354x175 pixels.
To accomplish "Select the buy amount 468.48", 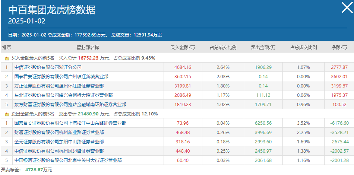I will click(183, 133).
